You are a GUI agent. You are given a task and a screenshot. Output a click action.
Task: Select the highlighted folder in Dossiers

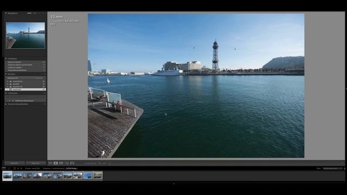pyautogui.click(x=25, y=89)
